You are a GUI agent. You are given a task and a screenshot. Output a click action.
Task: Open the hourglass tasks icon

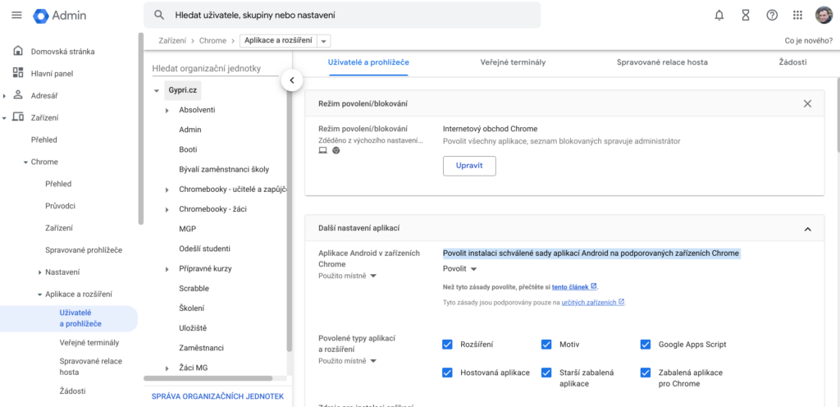(746, 16)
